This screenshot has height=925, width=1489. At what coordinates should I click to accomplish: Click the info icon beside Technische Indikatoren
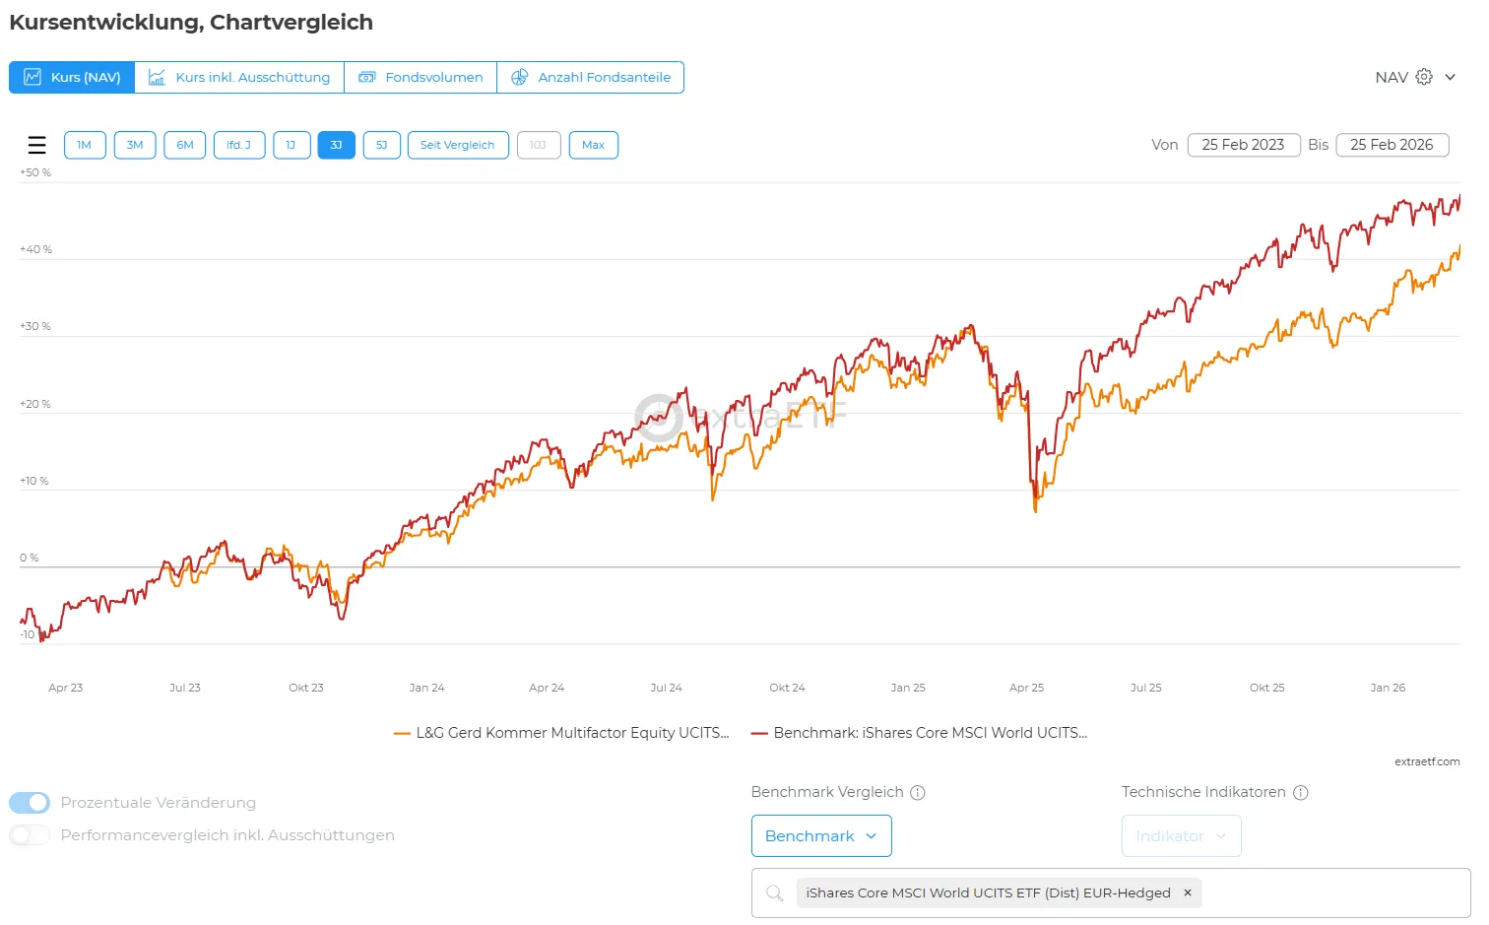[x=1301, y=793]
